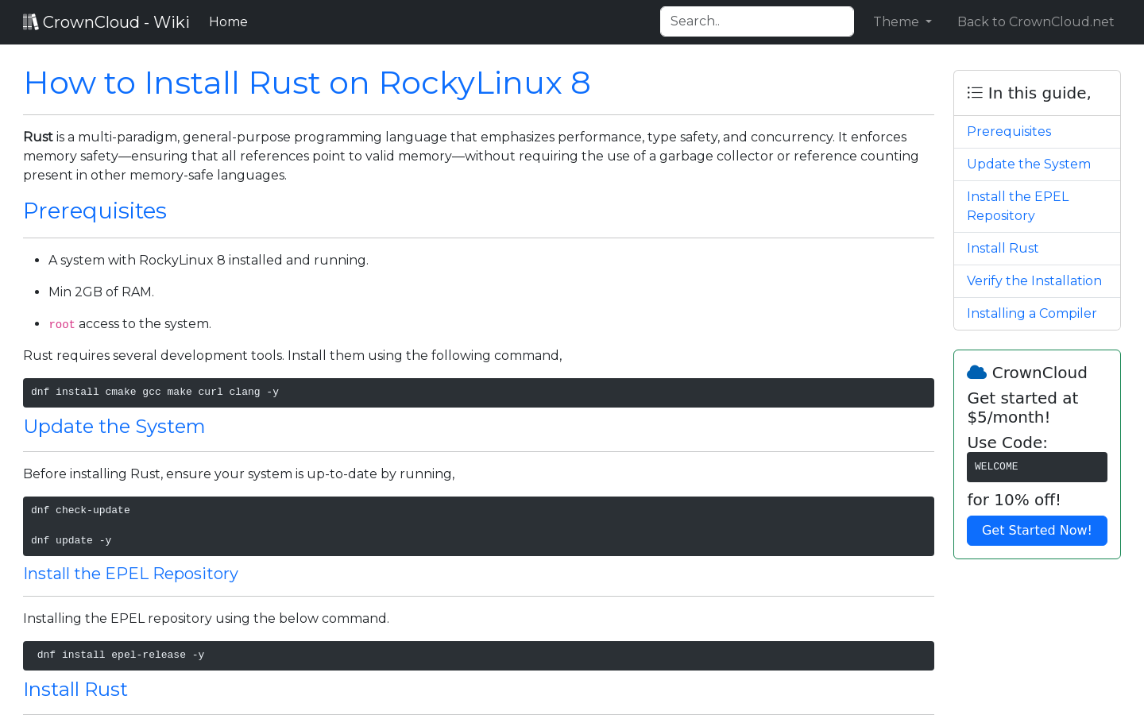Screen dimensions: 1144x715
Task: Click the "Install the EPEL Repository" heading
Action: coord(130,574)
